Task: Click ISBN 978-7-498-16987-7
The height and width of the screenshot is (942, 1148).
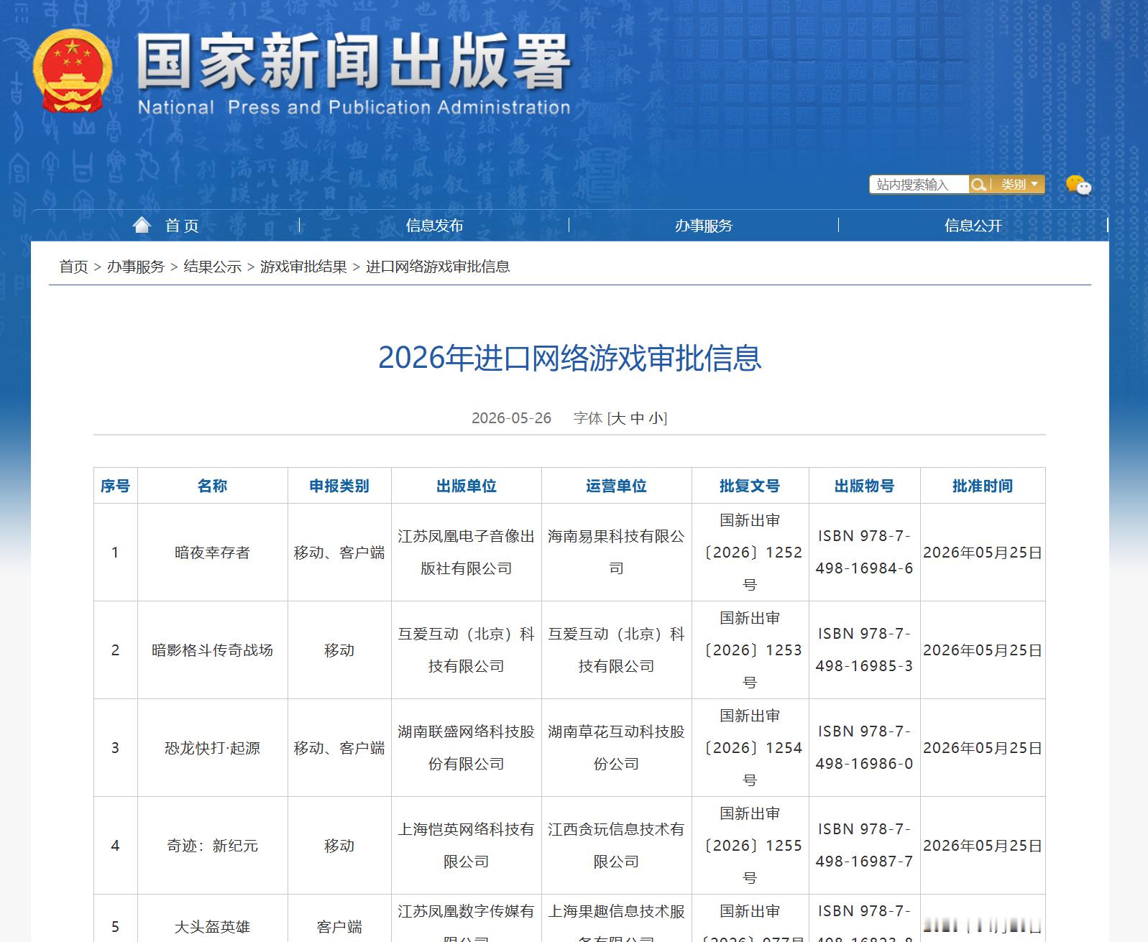Action: (x=864, y=846)
